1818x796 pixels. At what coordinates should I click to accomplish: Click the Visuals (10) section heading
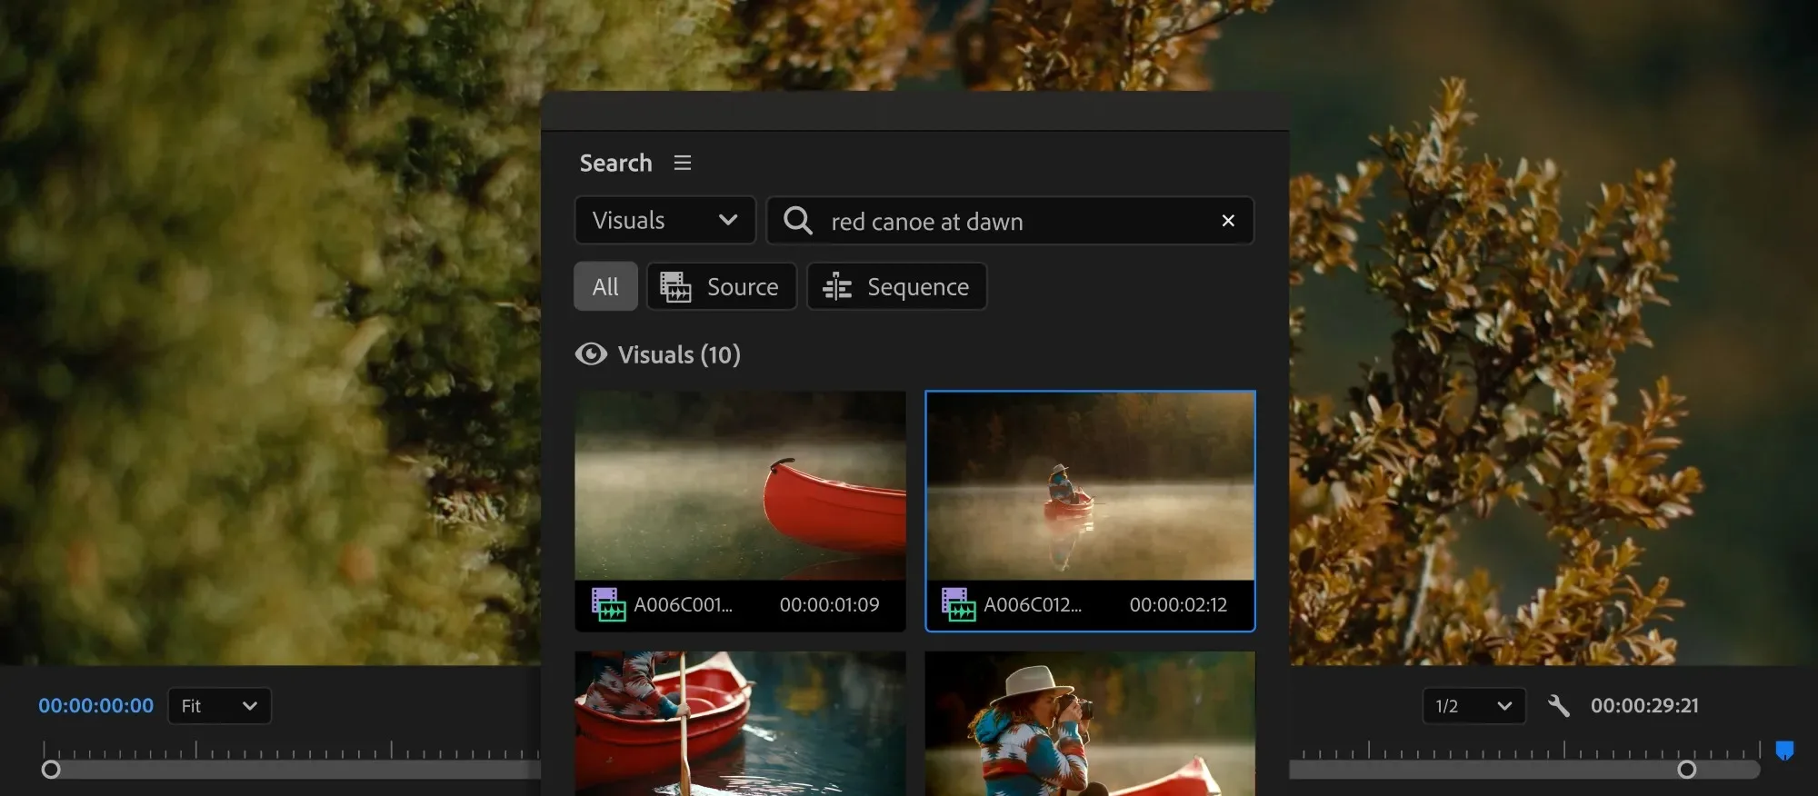[679, 354]
